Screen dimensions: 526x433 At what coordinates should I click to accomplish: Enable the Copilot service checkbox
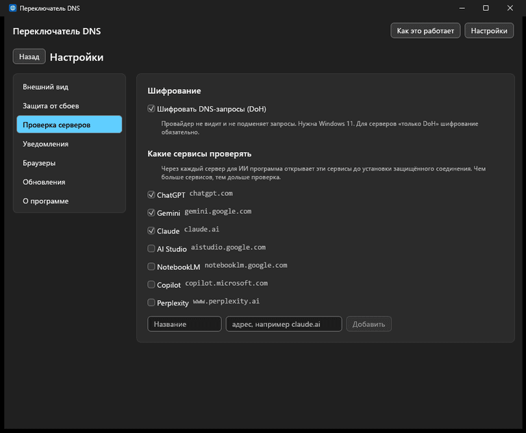151,284
